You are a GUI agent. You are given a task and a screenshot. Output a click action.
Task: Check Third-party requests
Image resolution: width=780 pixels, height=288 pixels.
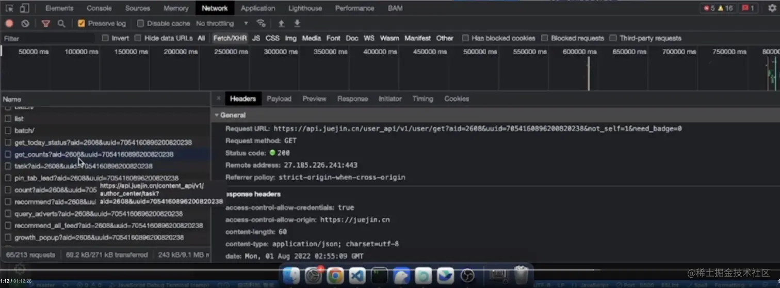[613, 38]
